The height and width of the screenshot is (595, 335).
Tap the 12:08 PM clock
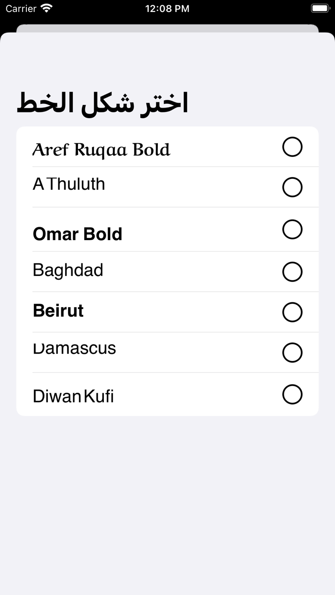click(x=167, y=9)
